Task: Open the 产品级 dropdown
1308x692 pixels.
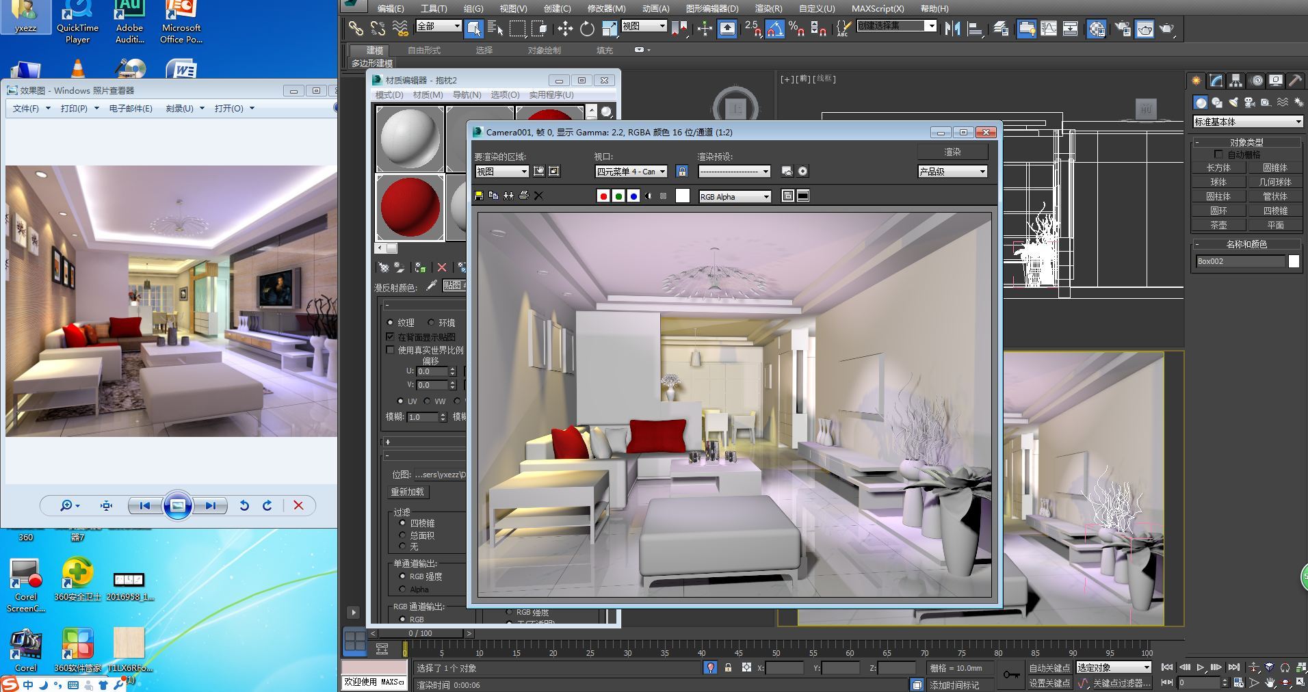Action: [x=952, y=172]
